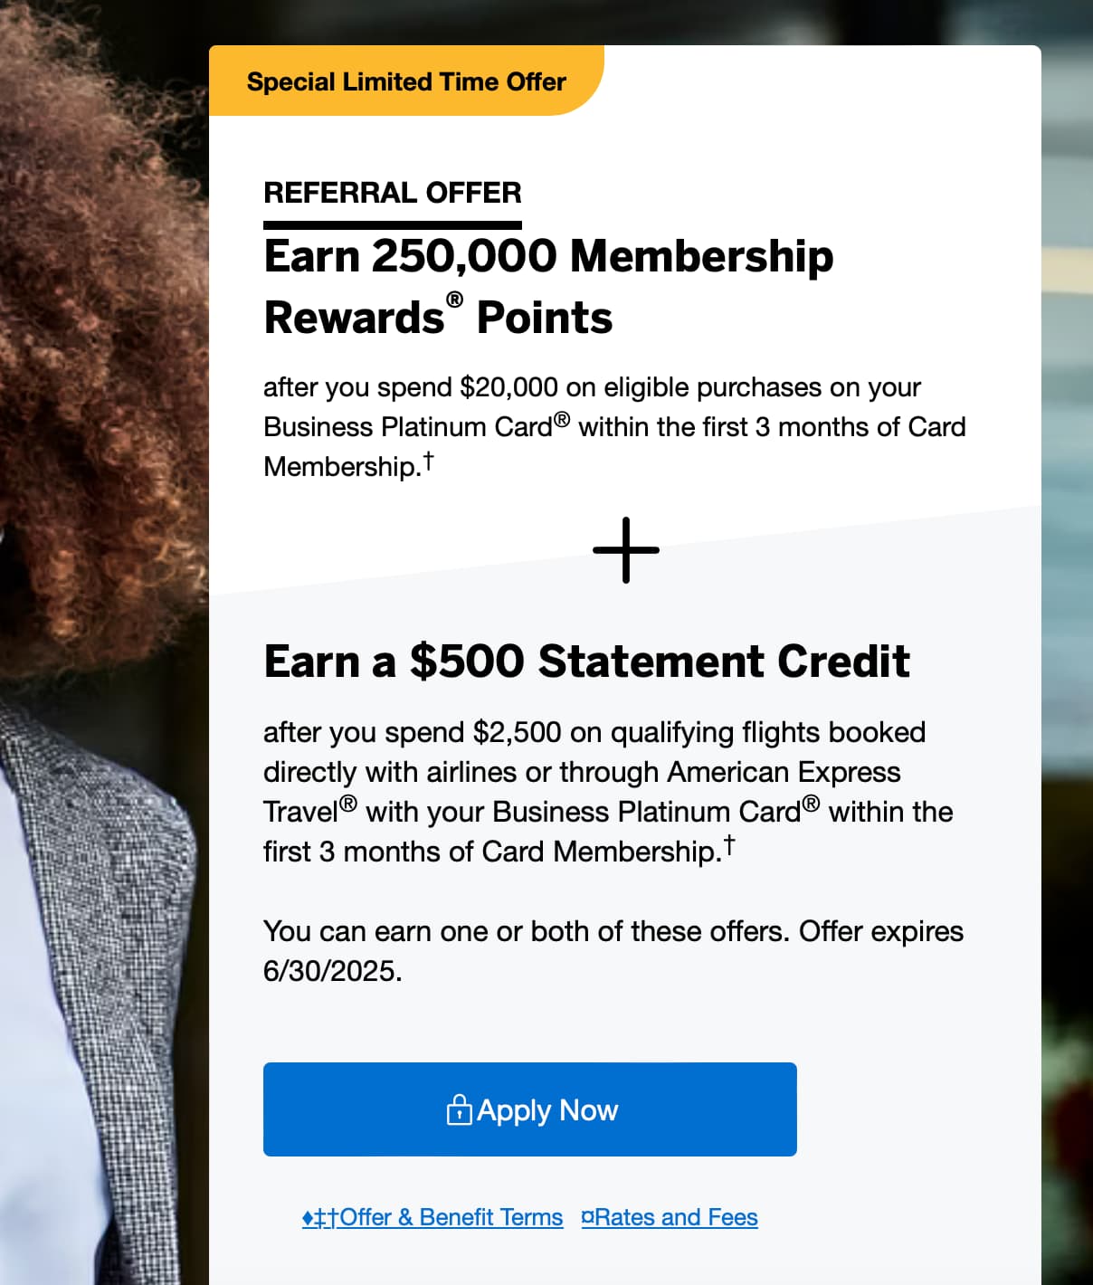Screen dimensions: 1093x1285
Task: Click the Special Limited Time Offer badge
Action: [x=406, y=81]
